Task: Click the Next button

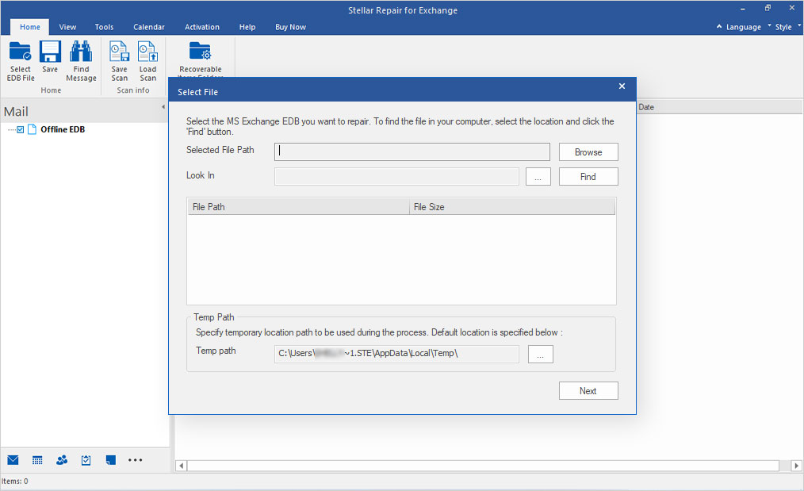Action: (588, 390)
